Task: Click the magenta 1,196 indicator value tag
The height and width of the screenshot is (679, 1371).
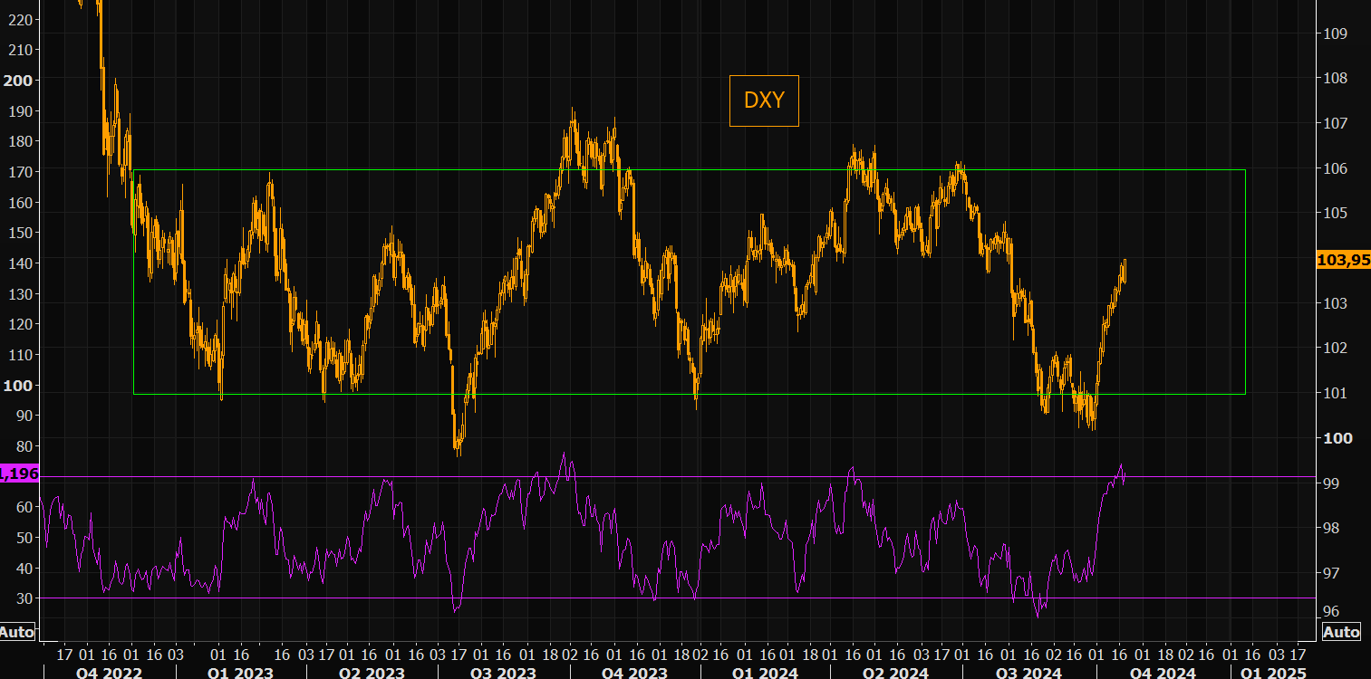Action: click(19, 473)
